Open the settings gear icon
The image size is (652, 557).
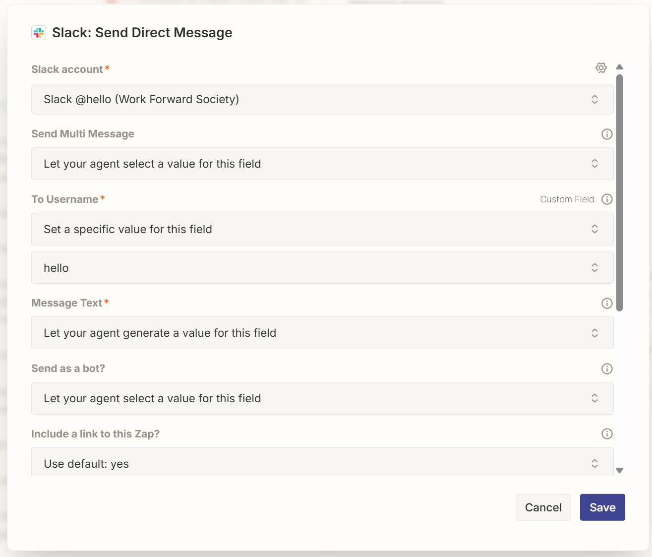601,68
